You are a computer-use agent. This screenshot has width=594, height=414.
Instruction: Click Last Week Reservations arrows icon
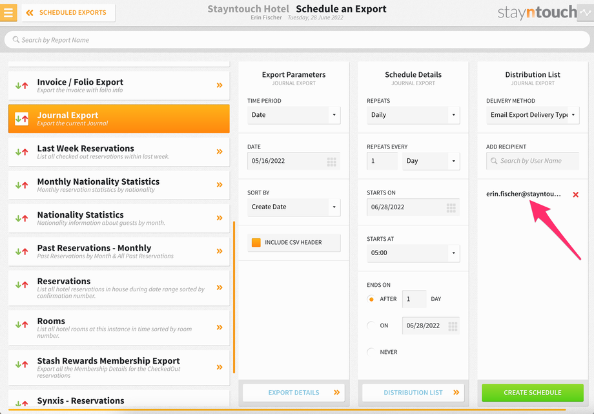(21, 152)
